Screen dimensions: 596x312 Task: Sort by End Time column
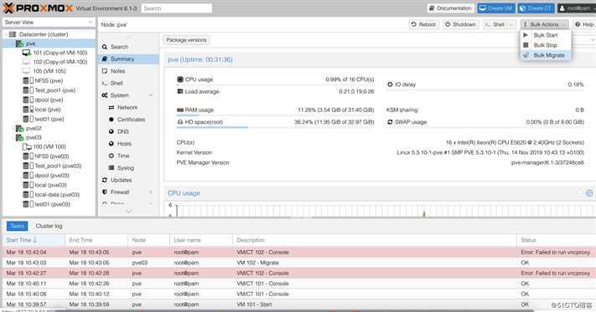point(96,240)
